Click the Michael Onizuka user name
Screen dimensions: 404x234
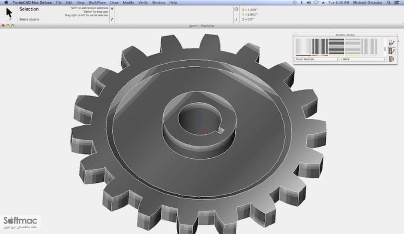pos(367,3)
